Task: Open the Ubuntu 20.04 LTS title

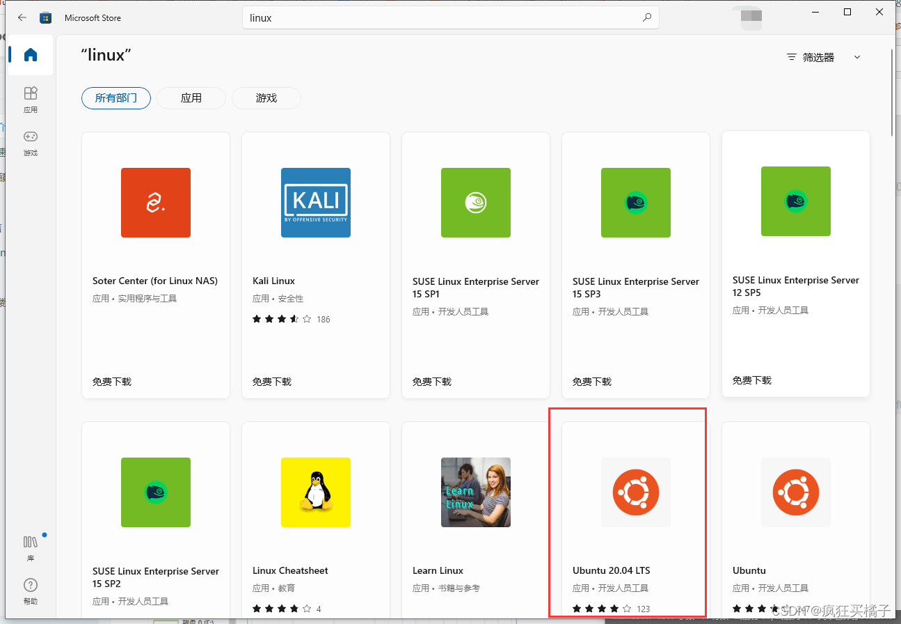Action: tap(612, 570)
